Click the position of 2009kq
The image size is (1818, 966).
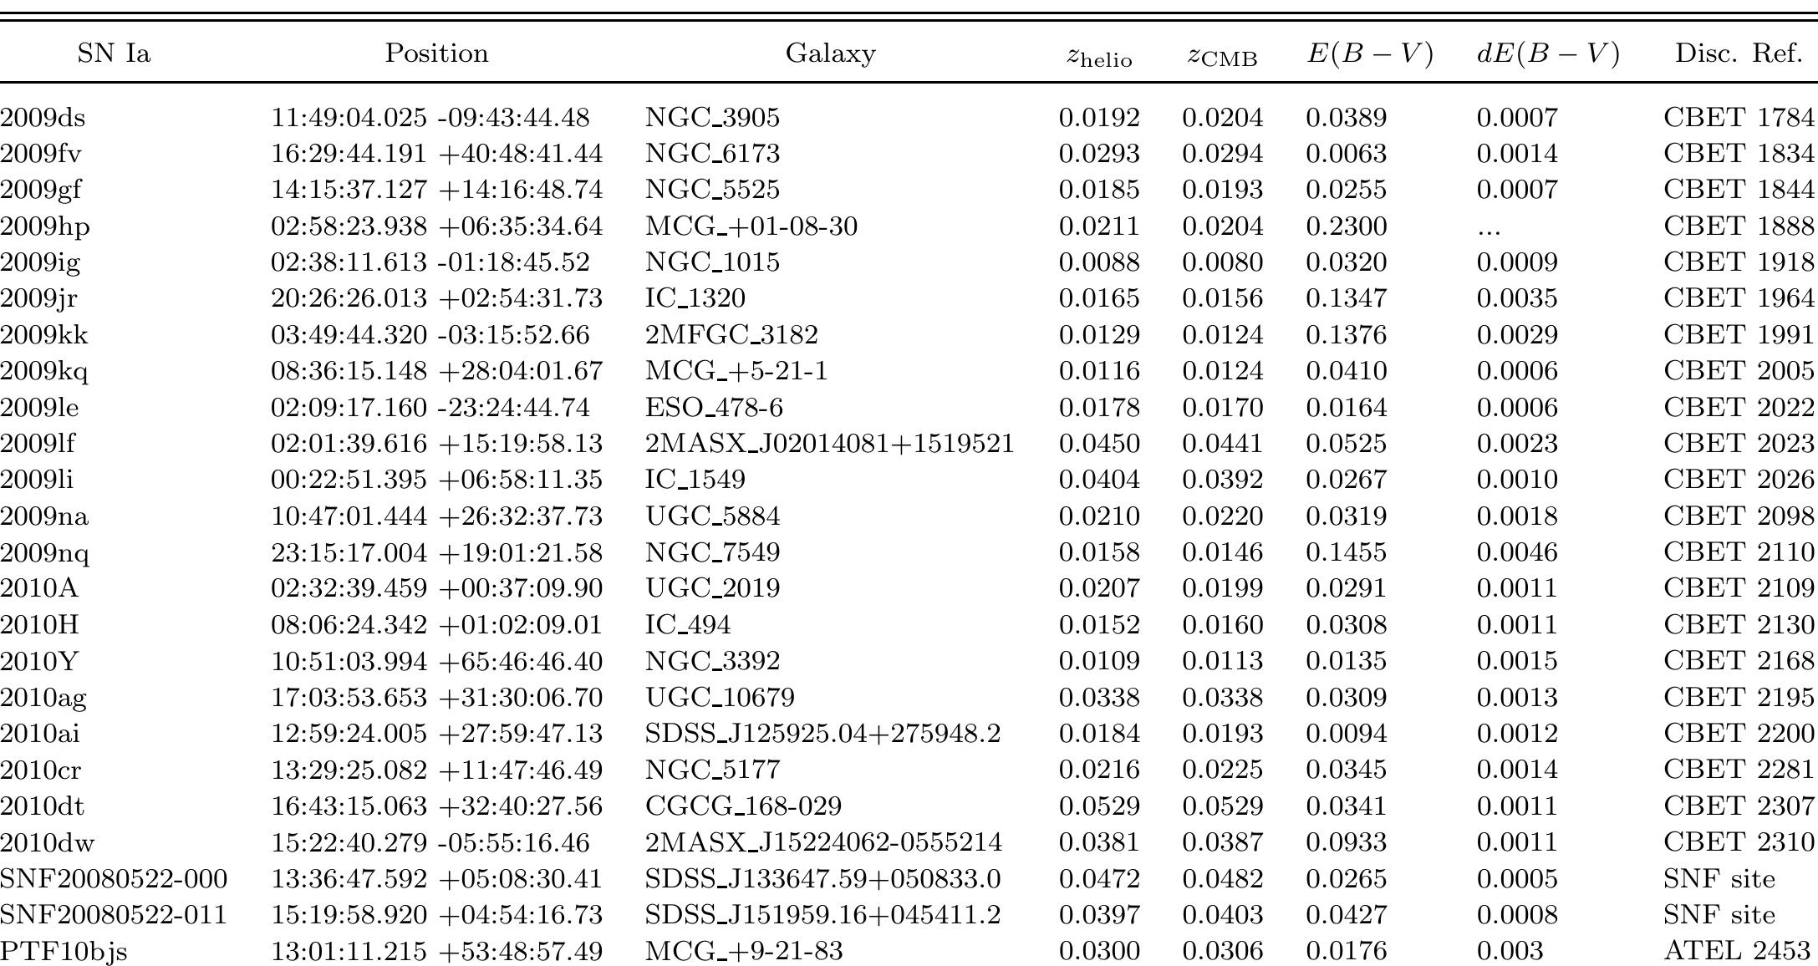[436, 371]
